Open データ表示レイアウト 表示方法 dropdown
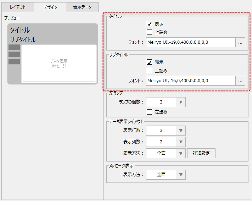Image resolution: width=252 pixels, height=201 pixels. click(x=181, y=153)
